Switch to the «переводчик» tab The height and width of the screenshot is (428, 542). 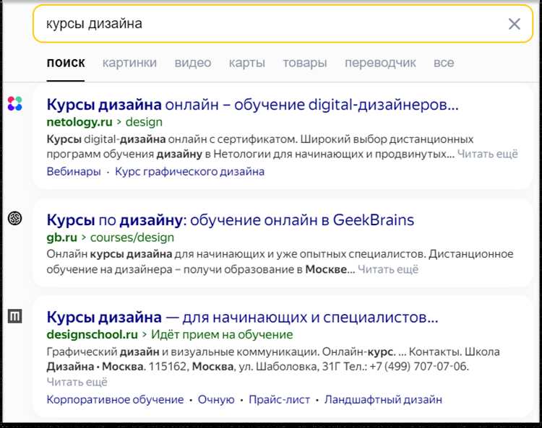380,63
